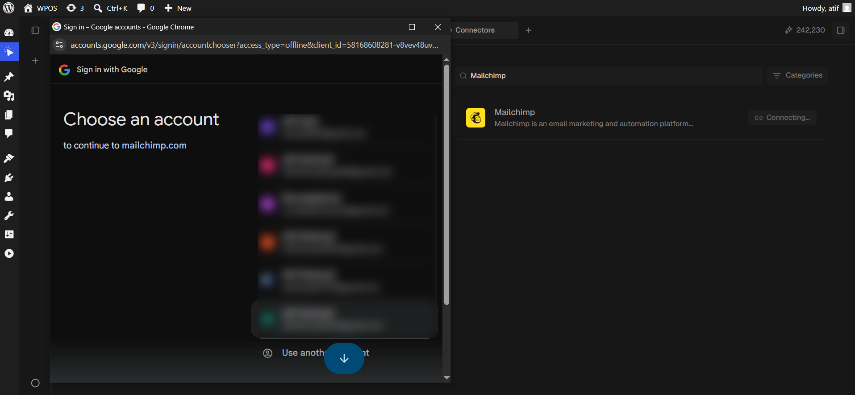The image size is (855, 395).
Task: Open Media icon in sidebar
Action: coord(9,96)
